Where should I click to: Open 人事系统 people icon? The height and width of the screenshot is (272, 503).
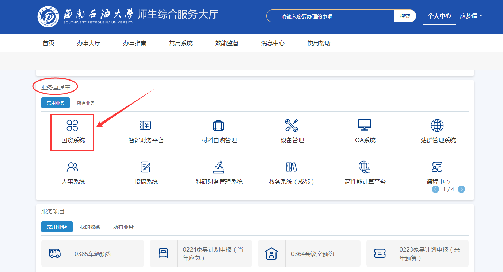[72, 167]
